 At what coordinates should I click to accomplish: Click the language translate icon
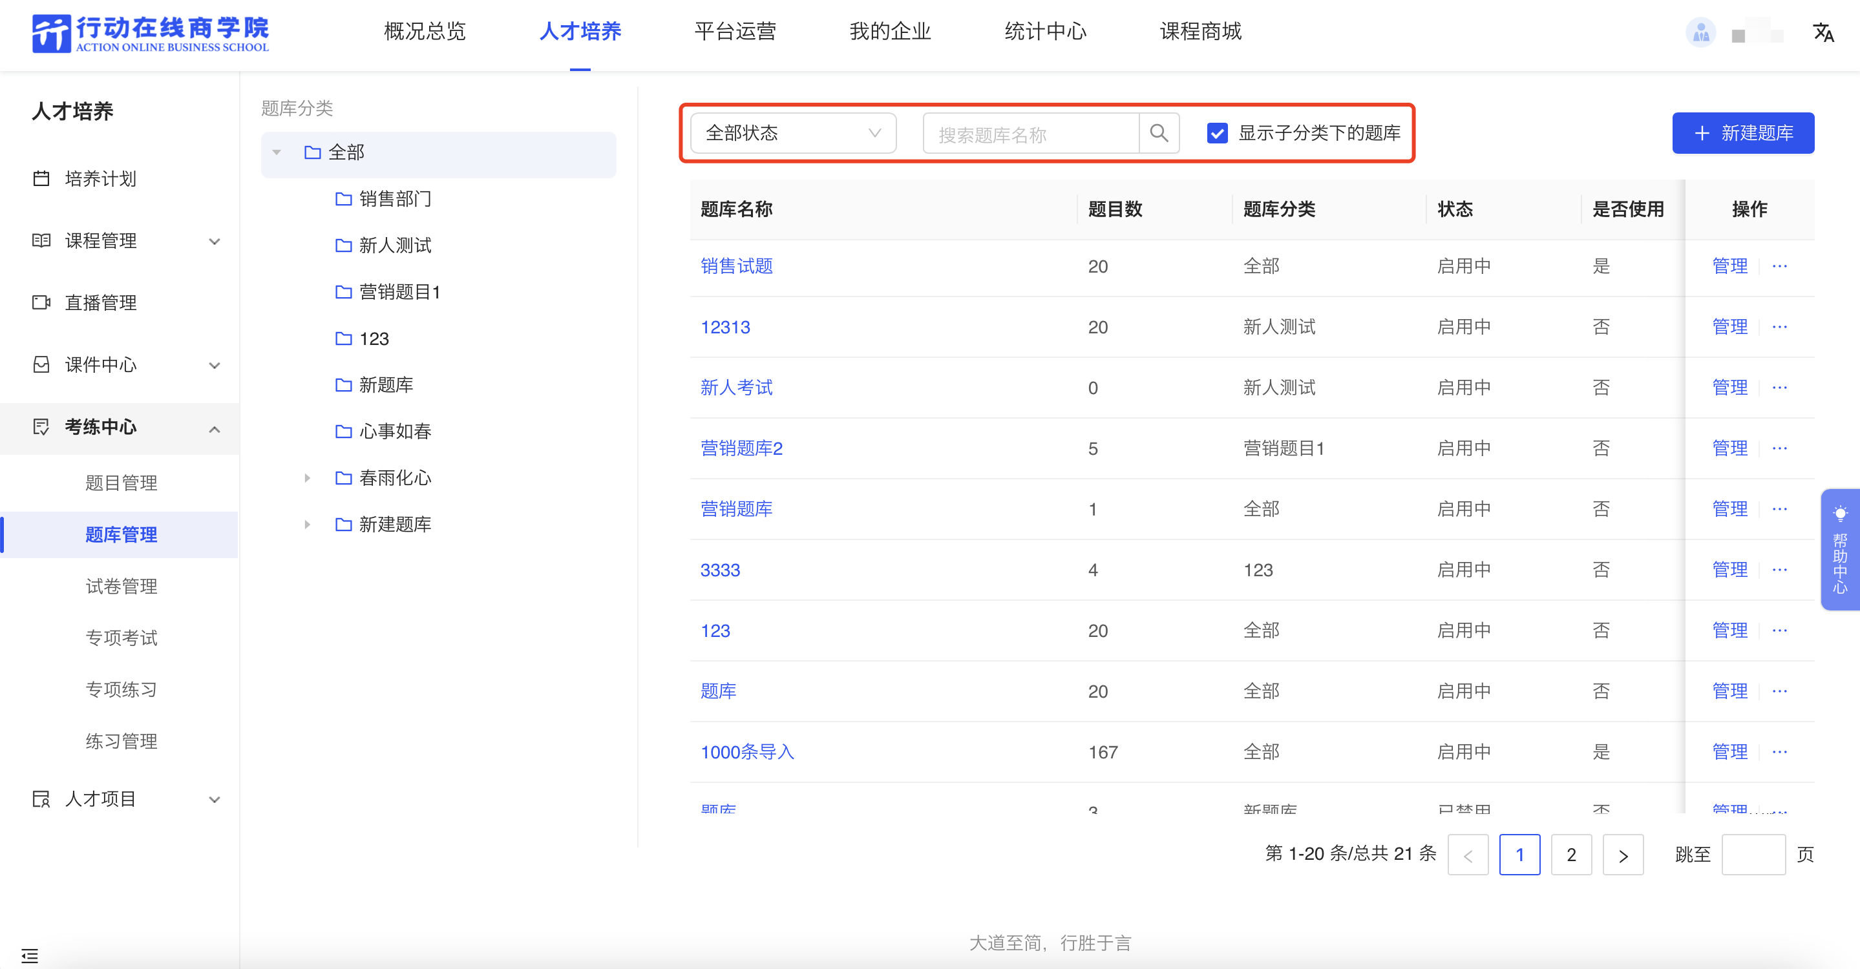coord(1823,32)
